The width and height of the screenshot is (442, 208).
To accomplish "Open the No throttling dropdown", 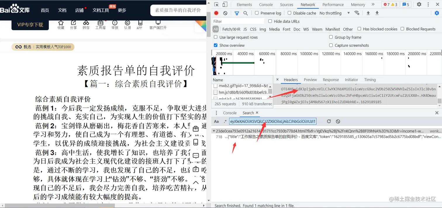I will (x=334, y=13).
